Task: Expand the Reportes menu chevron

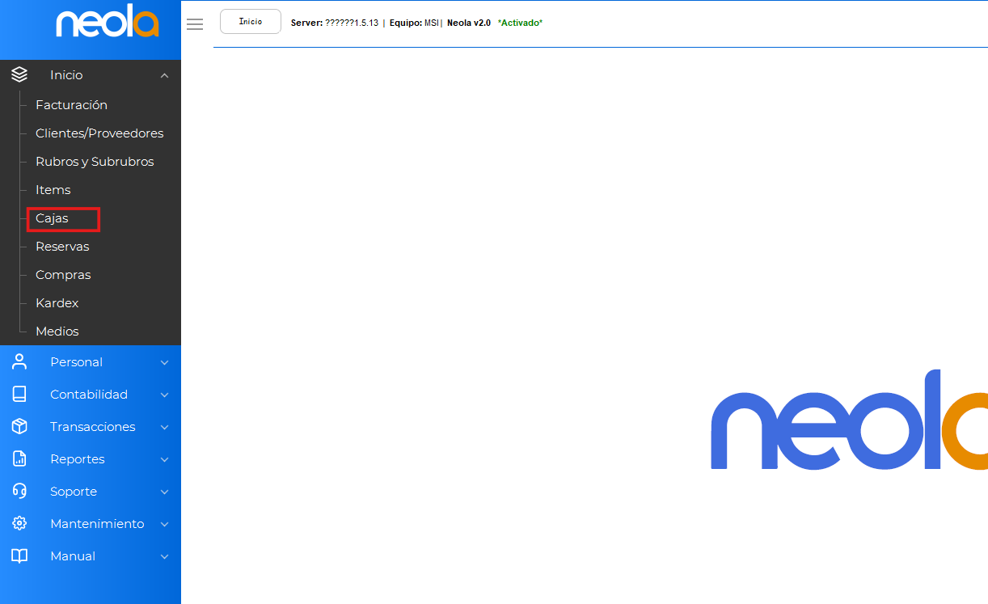Action: (164, 459)
